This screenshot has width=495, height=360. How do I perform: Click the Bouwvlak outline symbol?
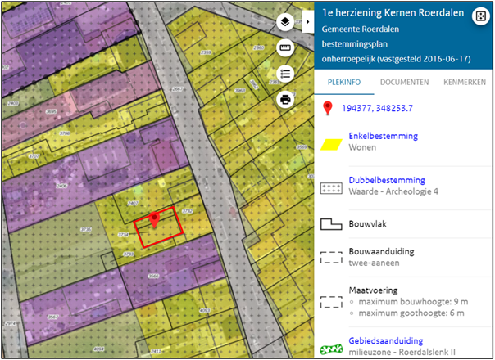tap(331, 224)
